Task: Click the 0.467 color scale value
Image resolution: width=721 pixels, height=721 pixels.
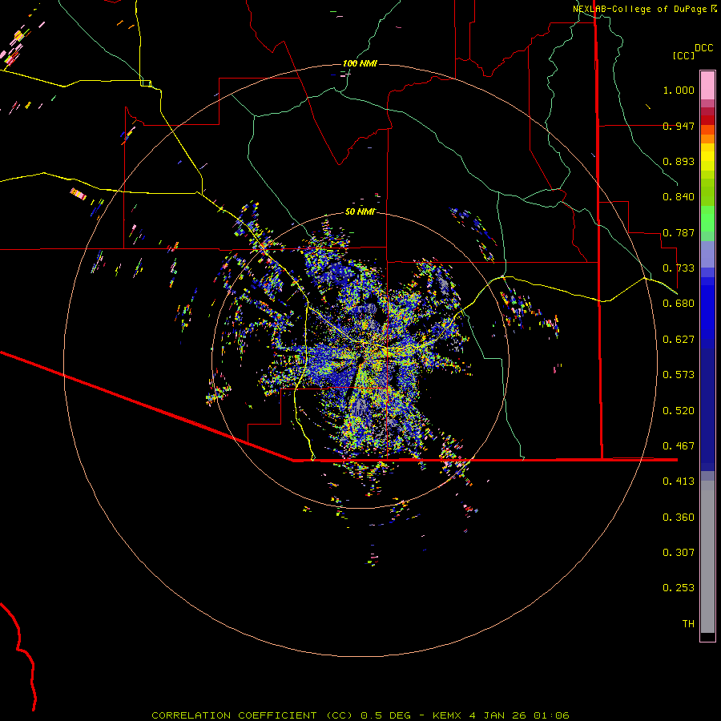Action: [679, 446]
